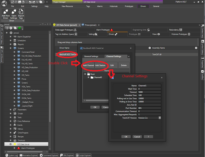This screenshot has width=205, height=157.
Task: Click the Name field containing Channel1
Action: point(150,86)
